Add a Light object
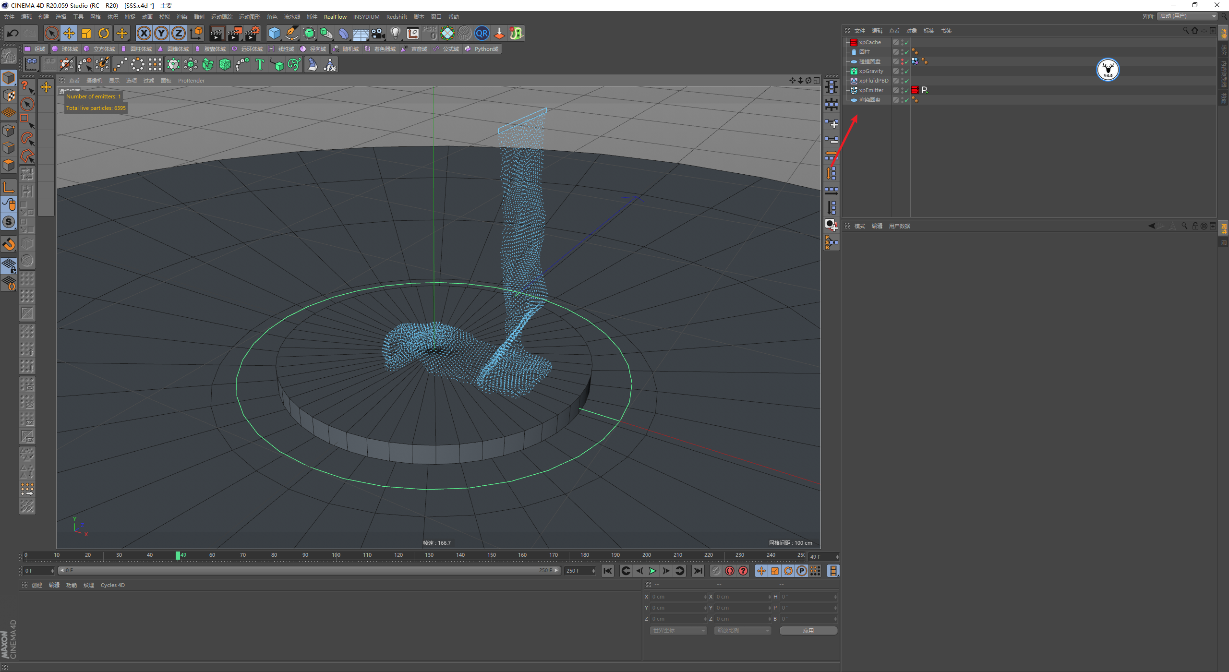Screen dimensions: 1229x672 tap(395, 33)
